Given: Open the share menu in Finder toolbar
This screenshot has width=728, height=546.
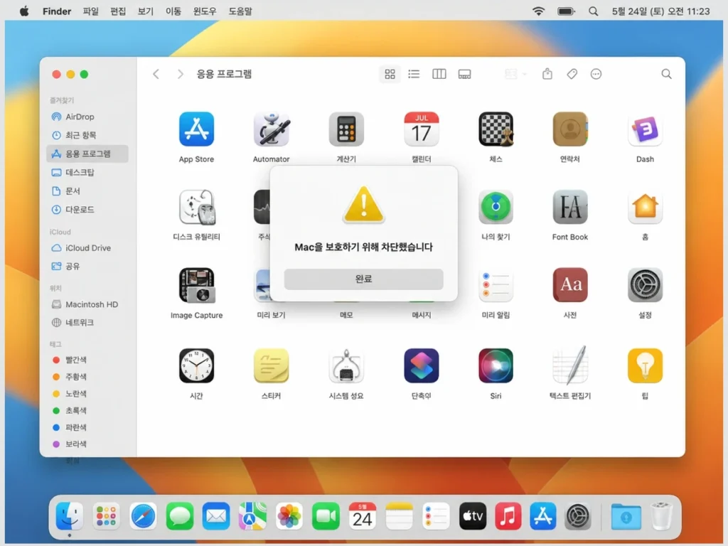Looking at the screenshot, I should 547,74.
